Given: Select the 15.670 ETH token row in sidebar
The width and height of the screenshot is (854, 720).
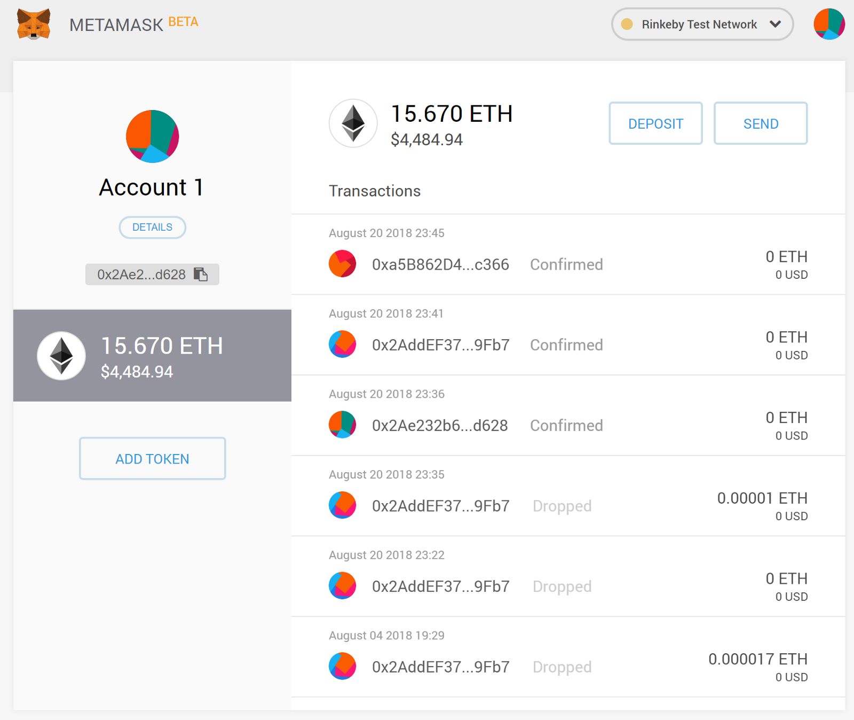Looking at the screenshot, I should click(x=152, y=356).
